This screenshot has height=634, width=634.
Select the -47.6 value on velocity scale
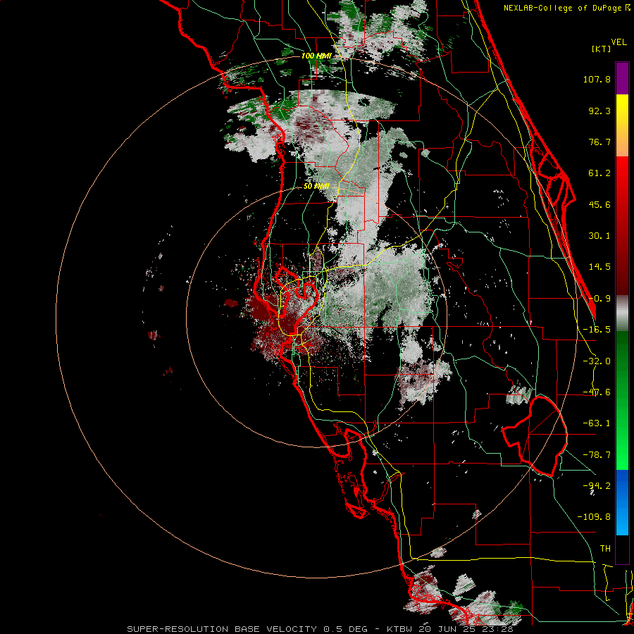point(597,392)
